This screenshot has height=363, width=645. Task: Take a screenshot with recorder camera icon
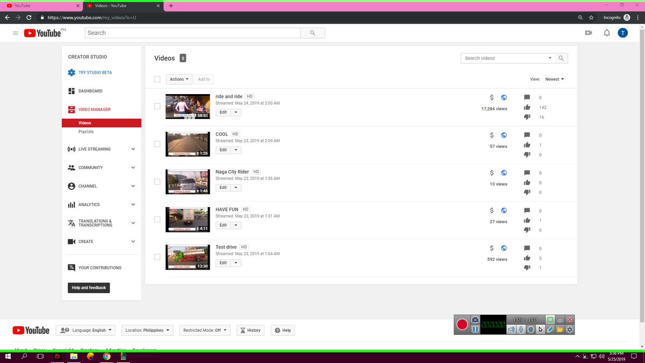point(475,319)
